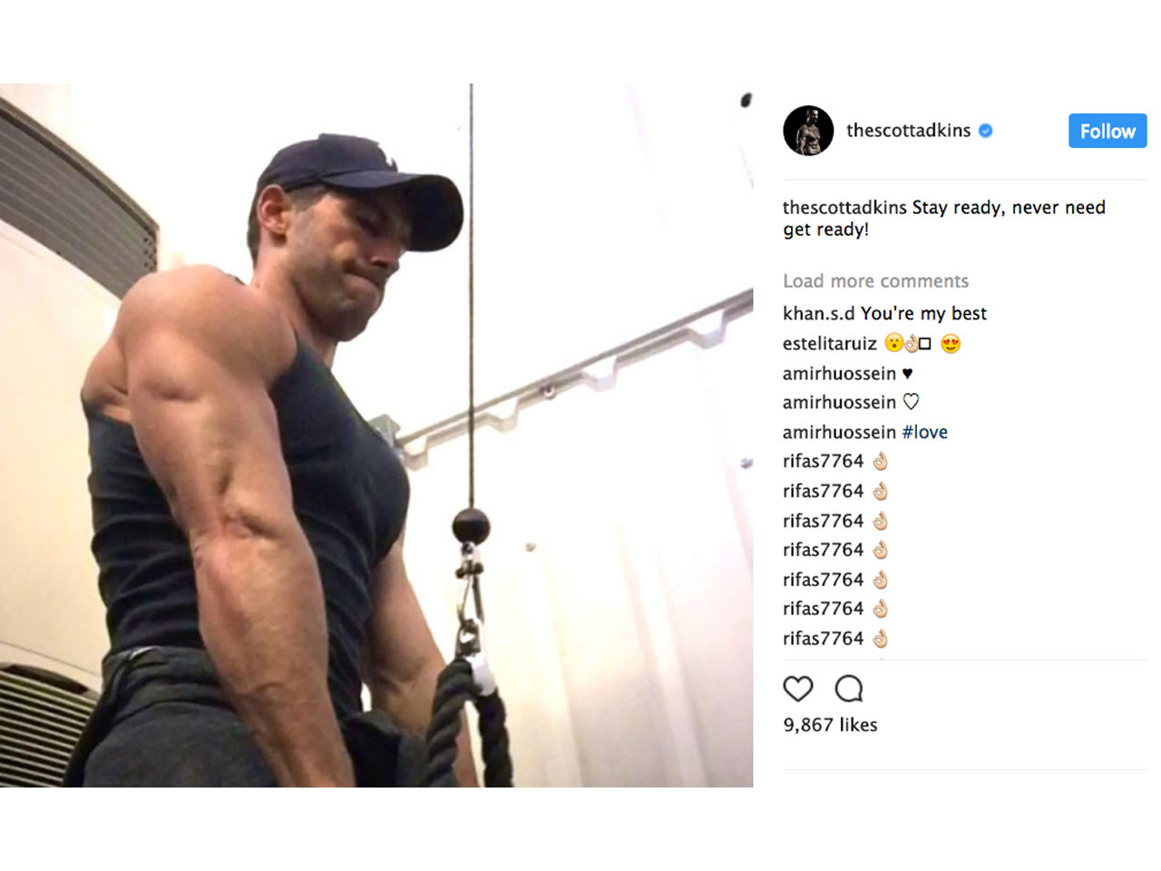Open amirhuossein on black heart comment
The image size is (1161, 871).
coord(839,374)
